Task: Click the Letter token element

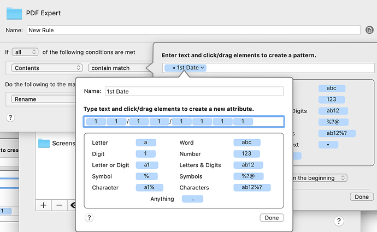Action: coord(146,142)
